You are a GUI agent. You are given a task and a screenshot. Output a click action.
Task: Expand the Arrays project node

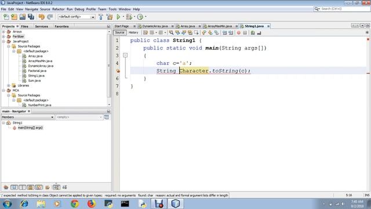tap(3, 31)
